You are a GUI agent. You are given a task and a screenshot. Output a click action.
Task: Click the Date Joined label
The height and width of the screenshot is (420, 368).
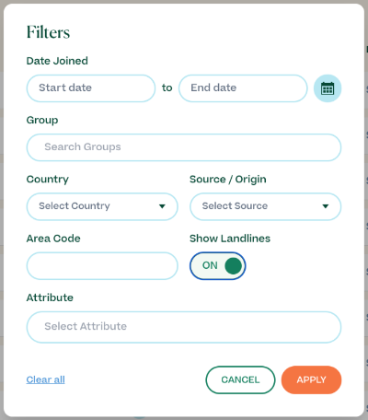click(x=57, y=61)
